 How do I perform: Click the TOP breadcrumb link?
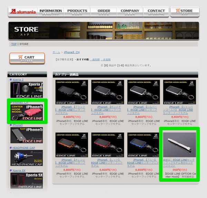14,44
